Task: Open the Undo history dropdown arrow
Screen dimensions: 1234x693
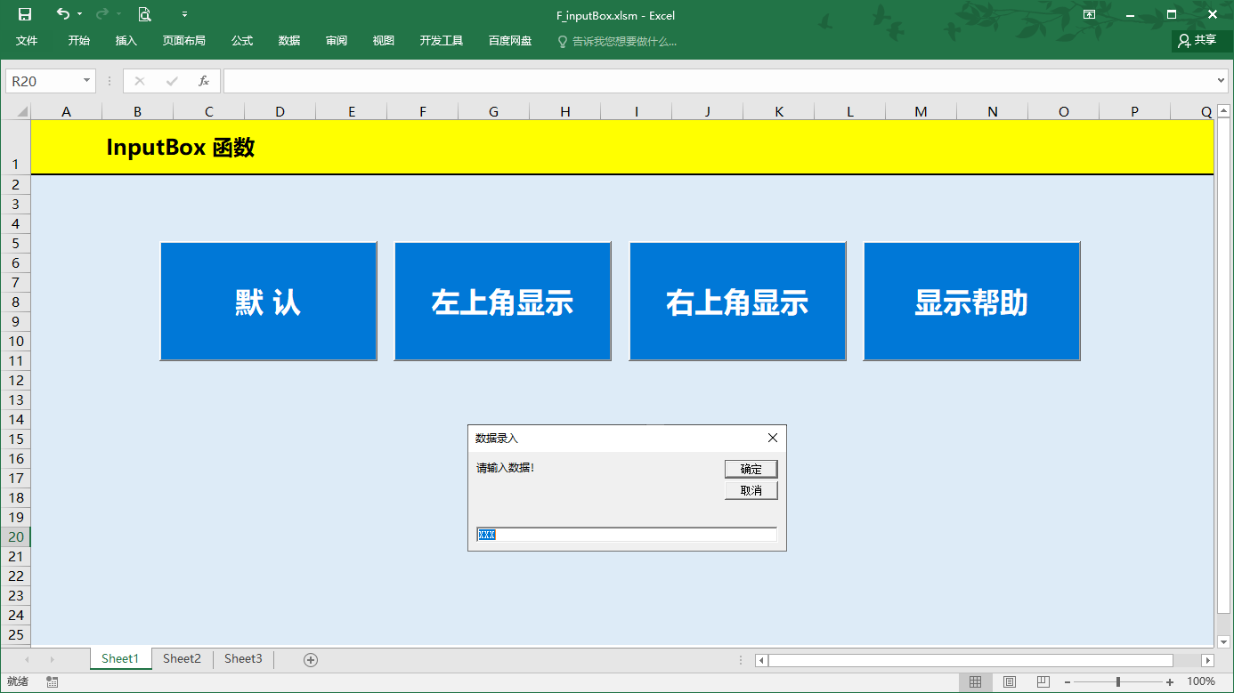Action: click(x=79, y=15)
